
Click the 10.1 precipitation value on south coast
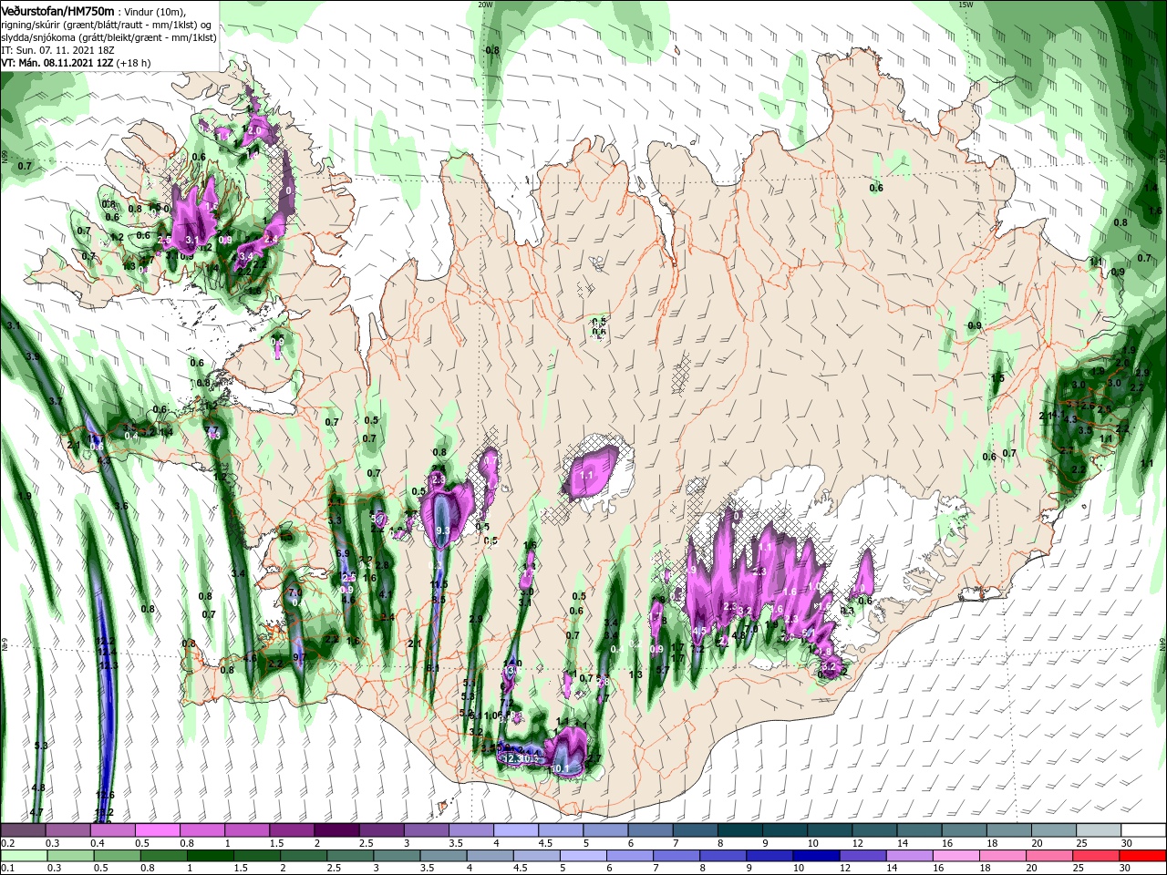coord(560,769)
